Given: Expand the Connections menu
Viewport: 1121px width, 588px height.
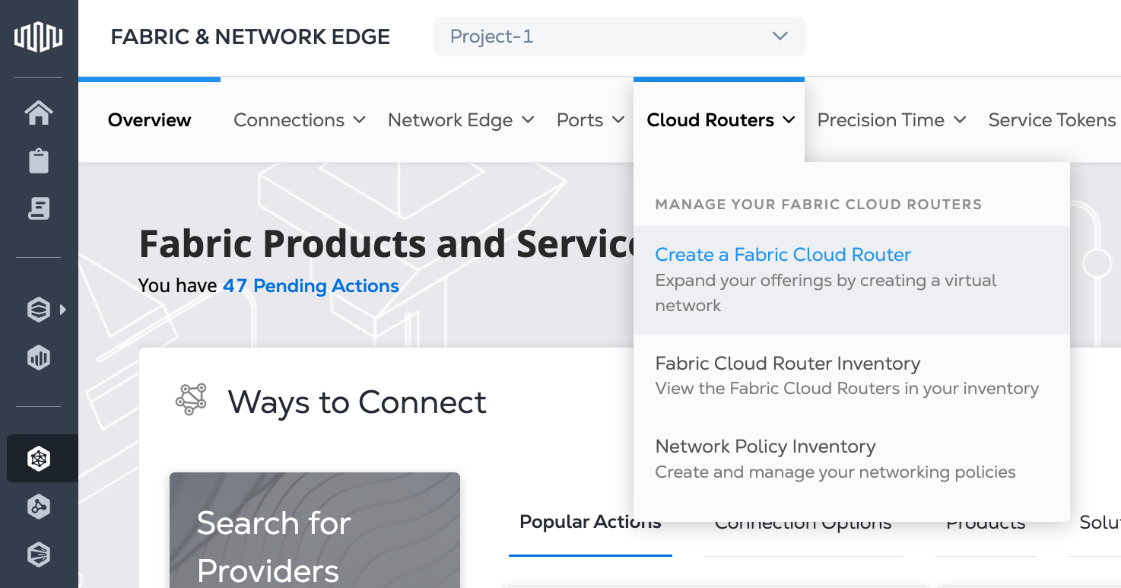Looking at the screenshot, I should click(300, 120).
